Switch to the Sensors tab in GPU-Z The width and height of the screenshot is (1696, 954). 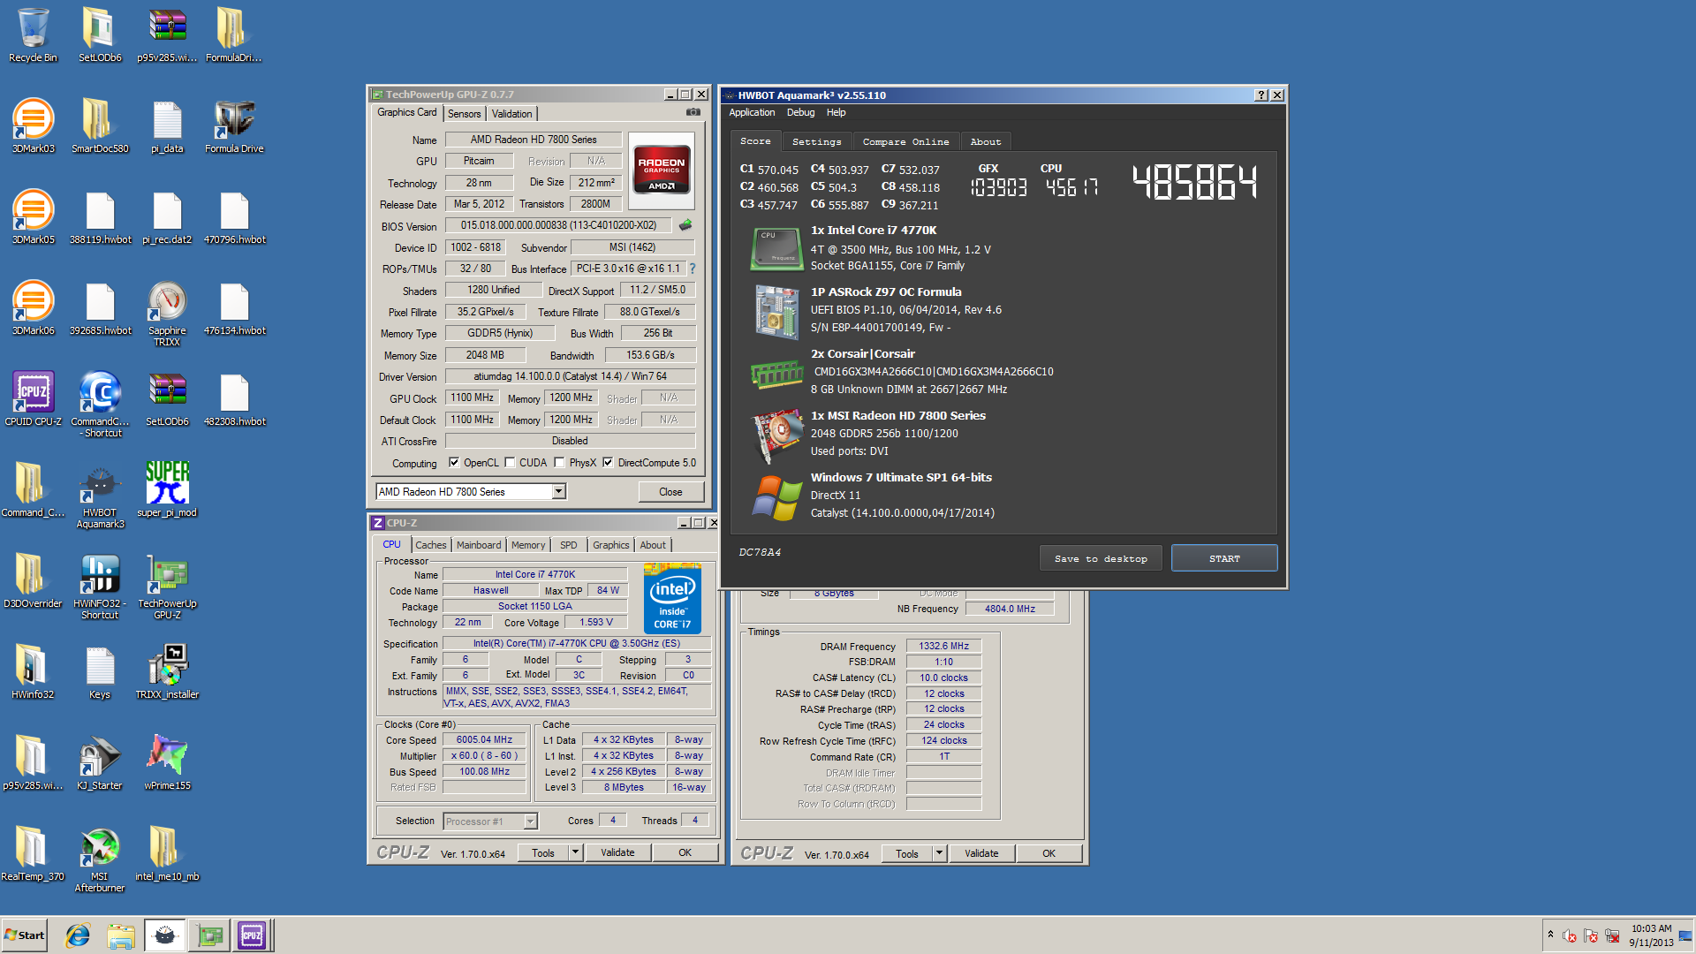pyautogui.click(x=464, y=113)
